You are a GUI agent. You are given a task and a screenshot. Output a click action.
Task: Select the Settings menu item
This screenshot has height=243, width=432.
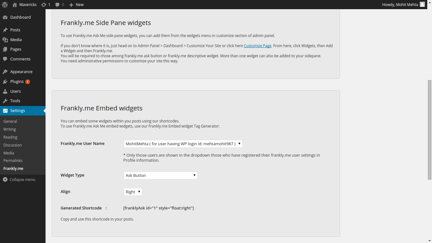(23, 111)
